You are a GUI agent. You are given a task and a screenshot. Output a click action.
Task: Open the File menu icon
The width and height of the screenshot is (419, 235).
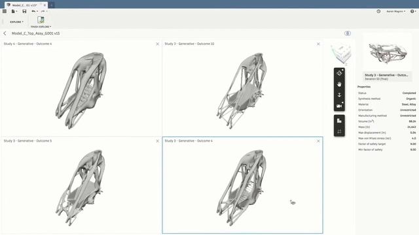coord(14,11)
